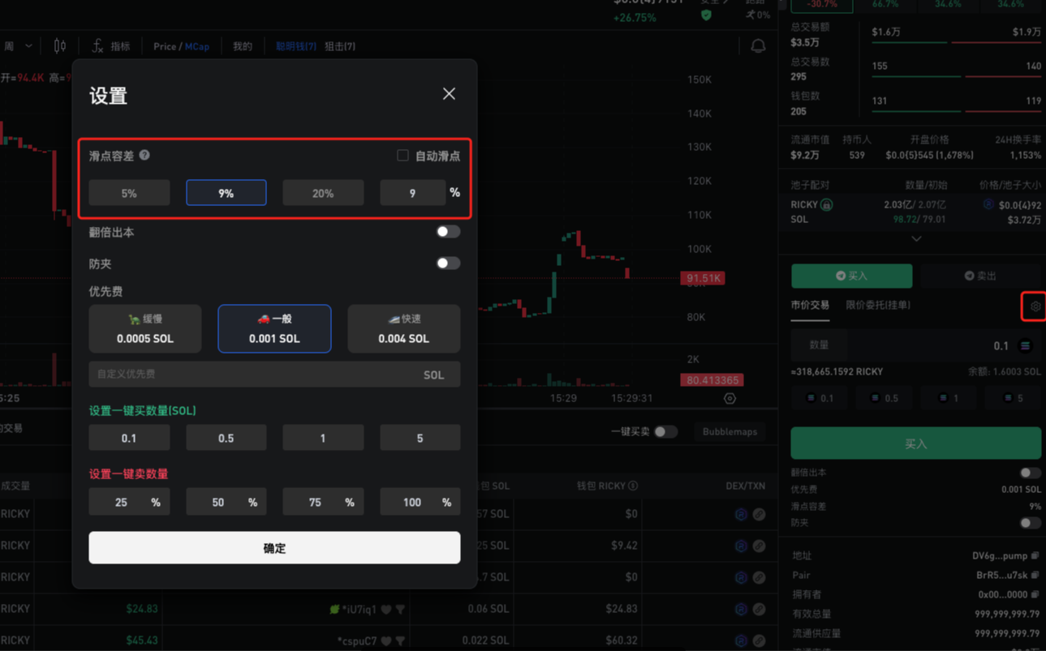The width and height of the screenshot is (1046, 651).
Task: Open the fx indicators (指标) tool
Action: click(110, 46)
